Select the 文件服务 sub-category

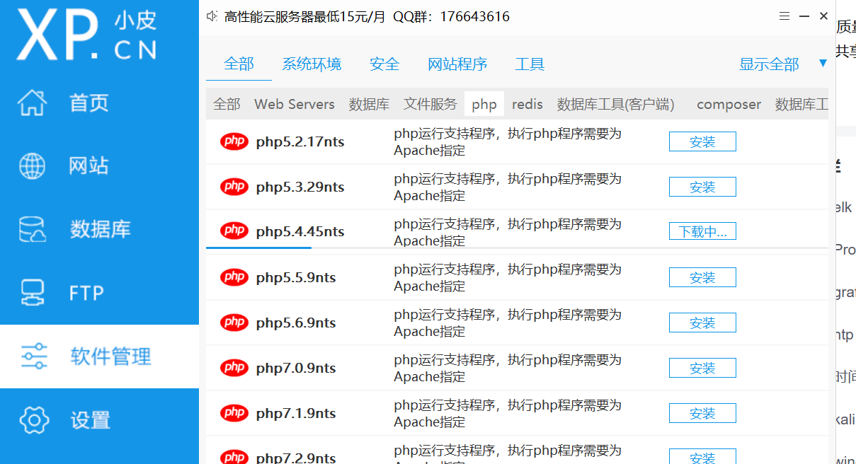point(430,105)
